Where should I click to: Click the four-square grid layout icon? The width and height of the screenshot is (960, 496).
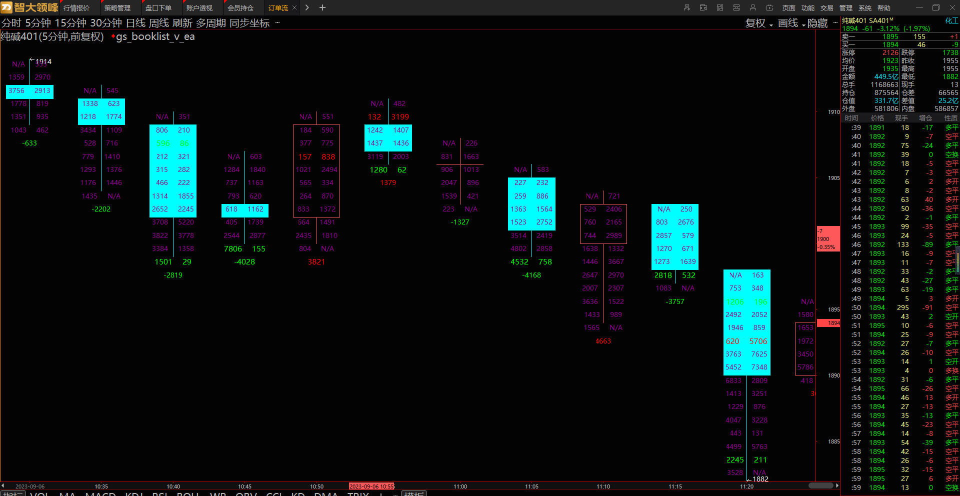point(720,7)
